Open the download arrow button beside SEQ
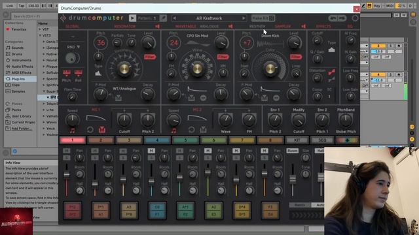The image size is (419, 235). 347,140
